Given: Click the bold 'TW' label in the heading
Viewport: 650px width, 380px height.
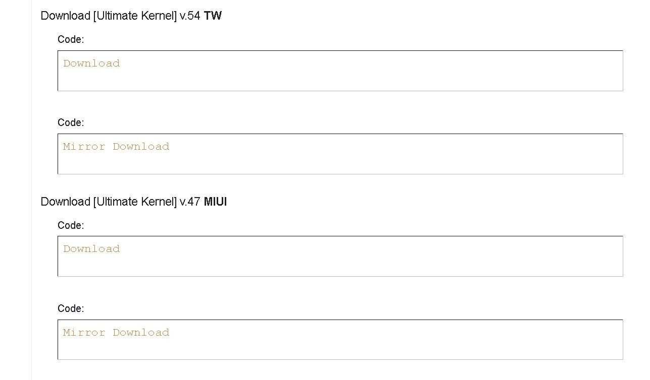Looking at the screenshot, I should pos(213,16).
